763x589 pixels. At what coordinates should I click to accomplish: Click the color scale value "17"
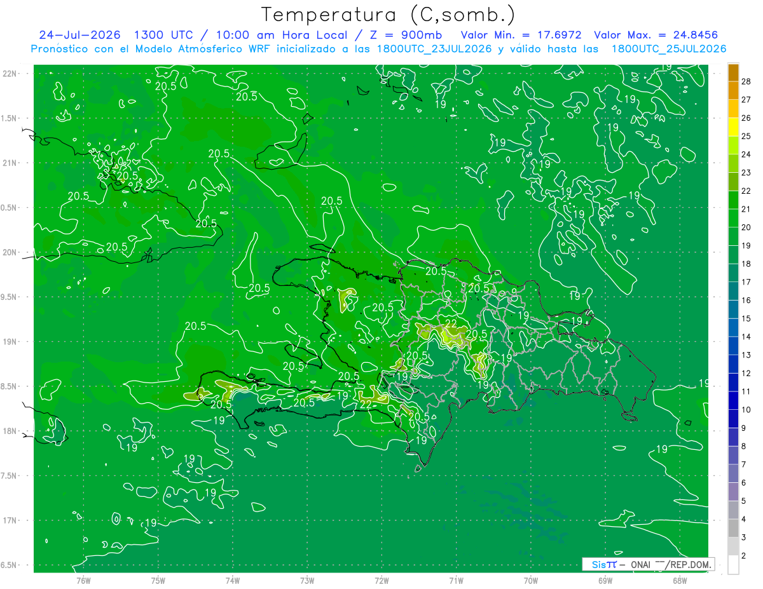pyautogui.click(x=748, y=282)
